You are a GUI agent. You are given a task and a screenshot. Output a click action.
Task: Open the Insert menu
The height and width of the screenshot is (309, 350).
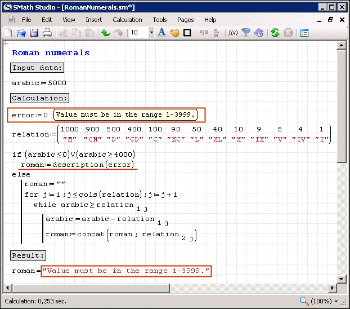coord(94,20)
